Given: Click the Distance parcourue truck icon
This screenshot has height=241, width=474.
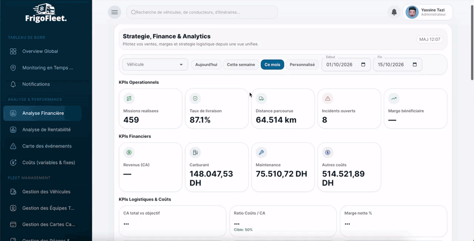Looking at the screenshot, I should coord(262,98).
